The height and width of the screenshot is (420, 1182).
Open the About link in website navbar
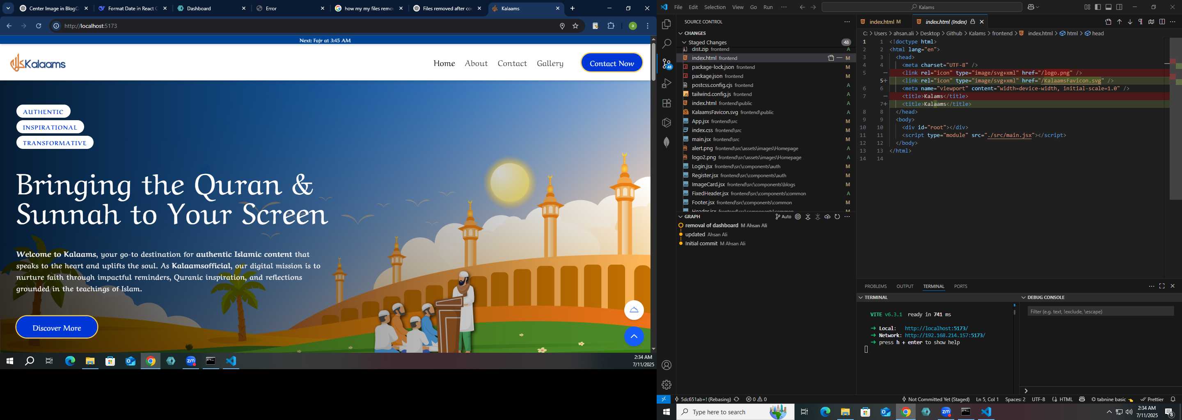[x=476, y=63]
